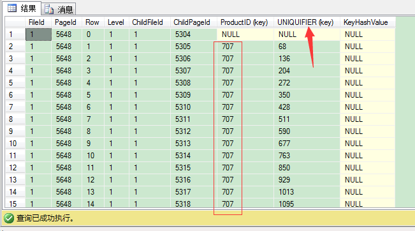Click Level cell in row 3

(x=117, y=59)
